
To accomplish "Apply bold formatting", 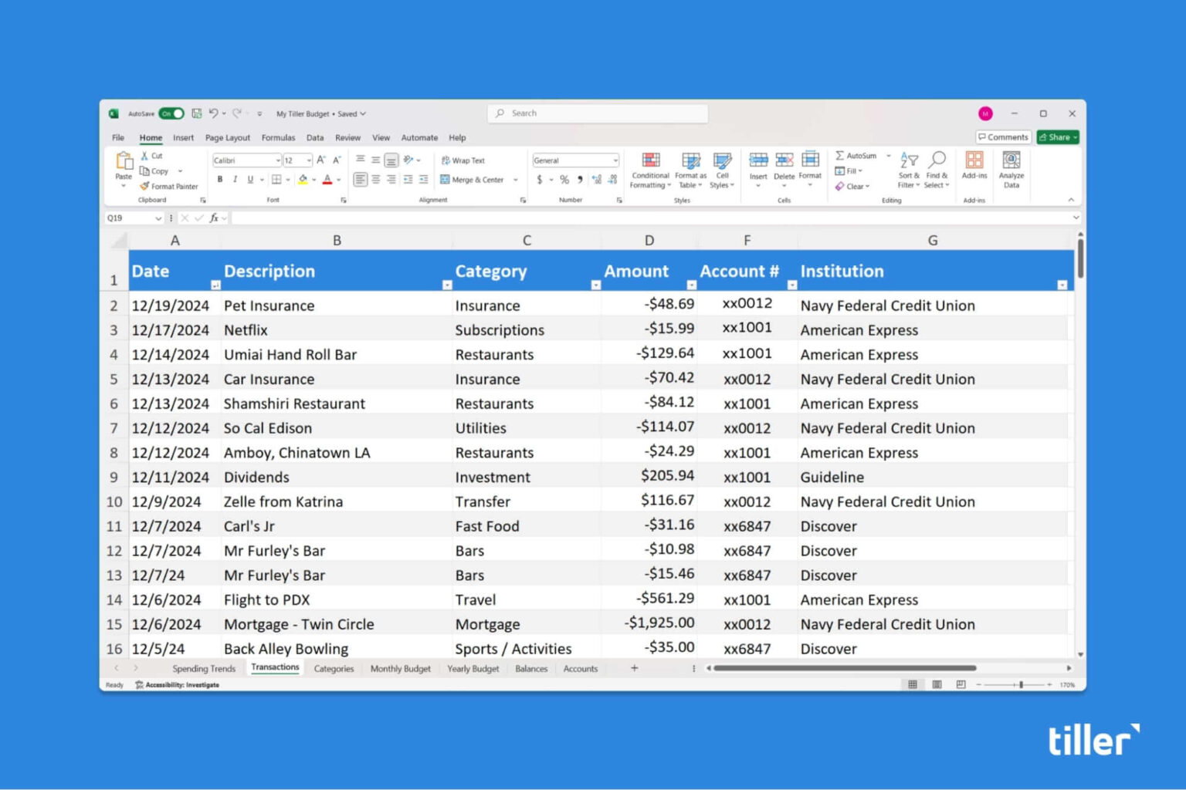I will pos(220,179).
